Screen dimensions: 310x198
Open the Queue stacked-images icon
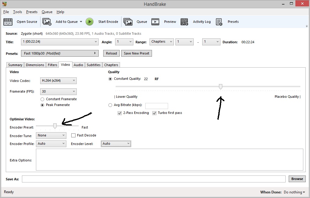click(x=128, y=22)
